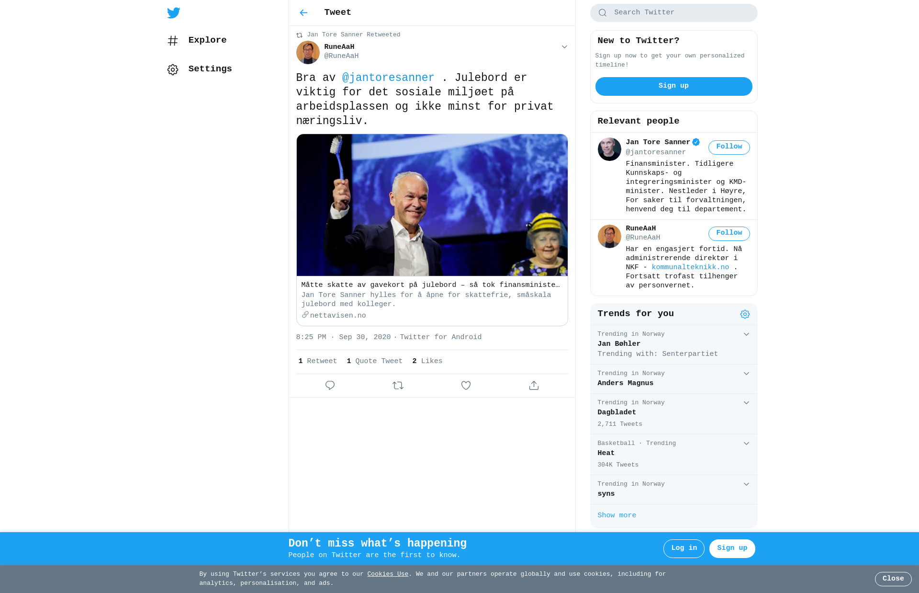Screen dimensions: 919x593
Task: Click the share tweet icon
Action: click(x=534, y=386)
